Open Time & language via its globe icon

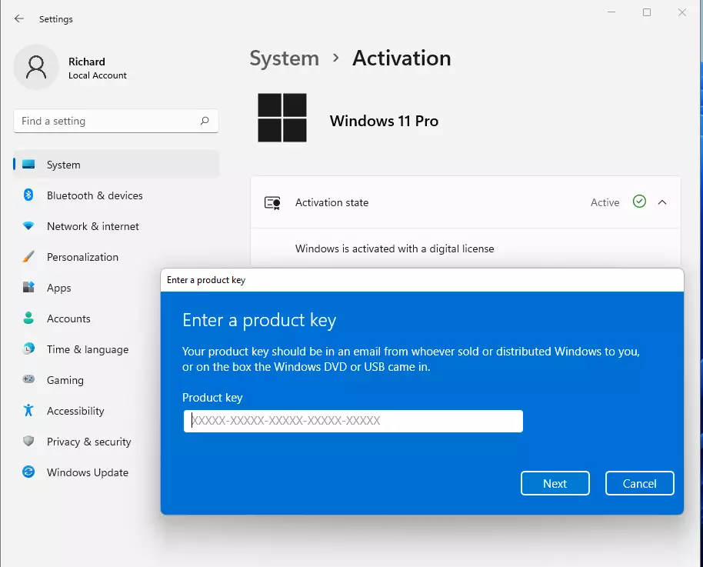click(28, 349)
